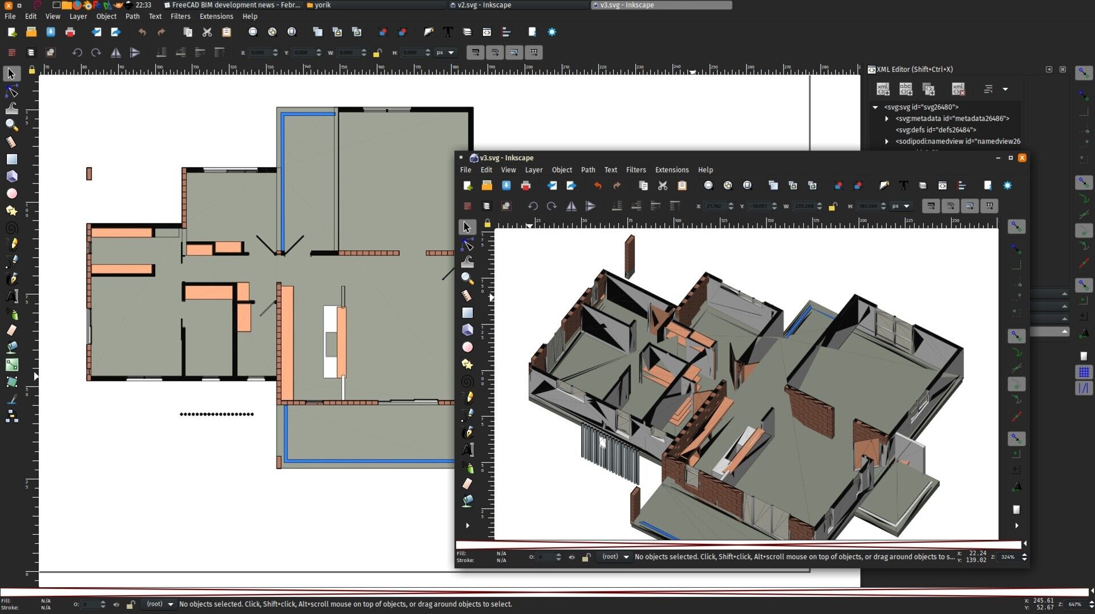Toggle layer lock in main window status bar

[x=131, y=604]
